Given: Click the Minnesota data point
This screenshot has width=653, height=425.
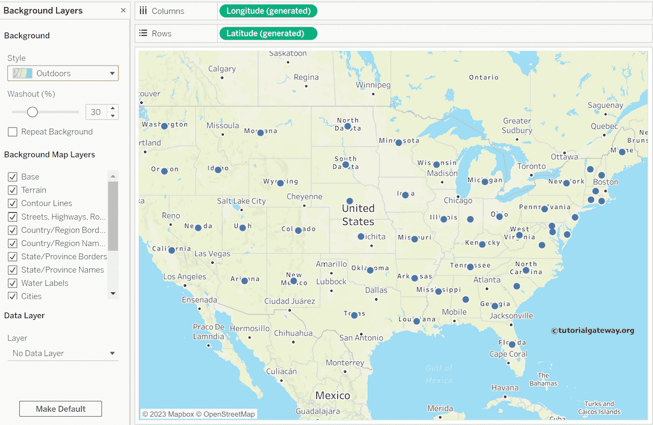Looking at the screenshot, I should pyautogui.click(x=399, y=142).
